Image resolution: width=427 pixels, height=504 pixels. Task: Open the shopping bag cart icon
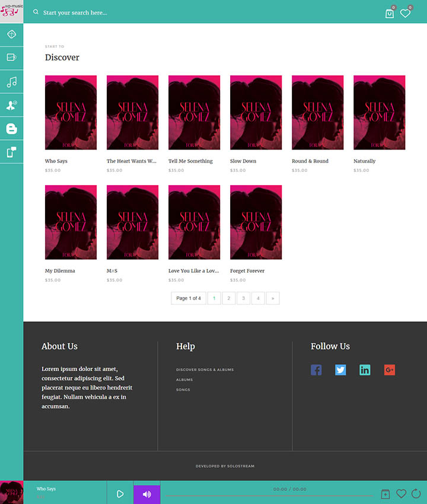(x=390, y=14)
